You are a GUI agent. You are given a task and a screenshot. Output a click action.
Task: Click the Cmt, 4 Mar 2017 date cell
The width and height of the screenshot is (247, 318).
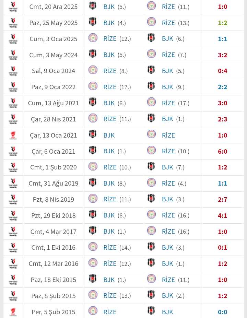(53, 232)
